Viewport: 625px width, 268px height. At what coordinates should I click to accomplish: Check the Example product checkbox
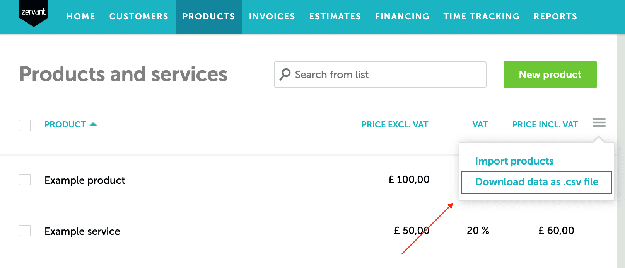point(25,180)
